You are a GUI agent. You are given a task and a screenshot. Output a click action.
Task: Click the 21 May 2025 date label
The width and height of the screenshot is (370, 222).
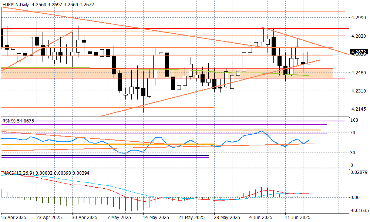click(x=192, y=217)
